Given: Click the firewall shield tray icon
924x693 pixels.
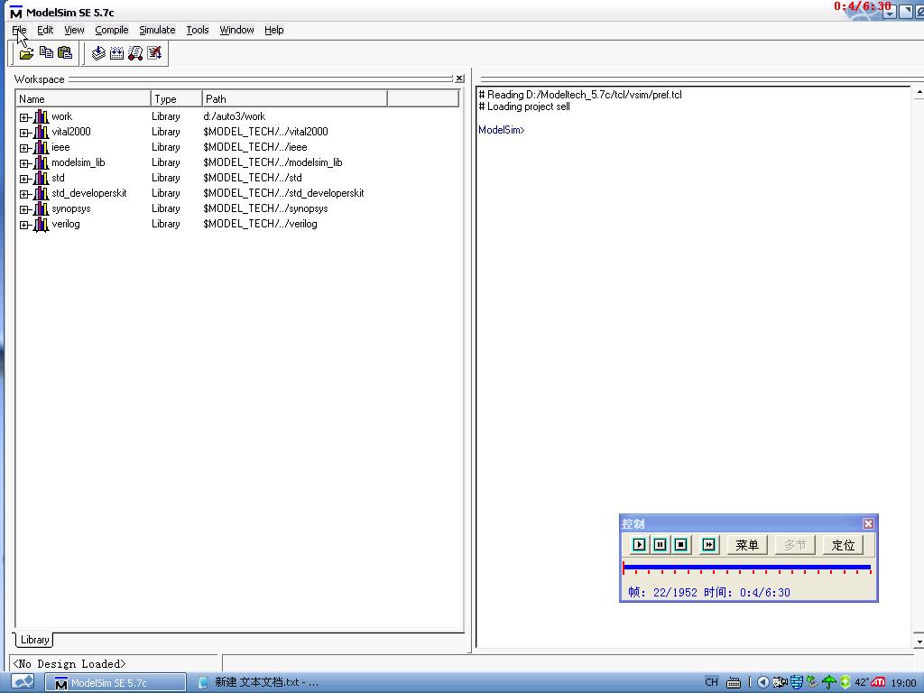Looking at the screenshot, I should (797, 682).
